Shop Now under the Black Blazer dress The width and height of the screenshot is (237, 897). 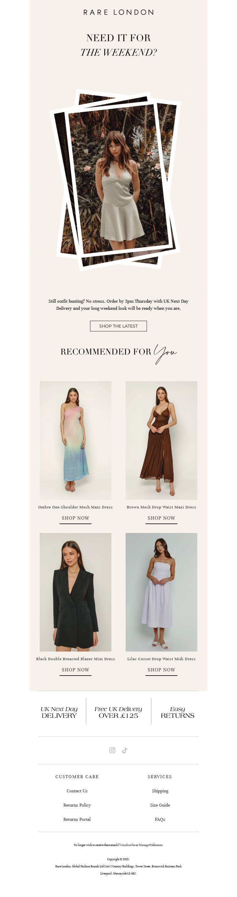[76, 670]
